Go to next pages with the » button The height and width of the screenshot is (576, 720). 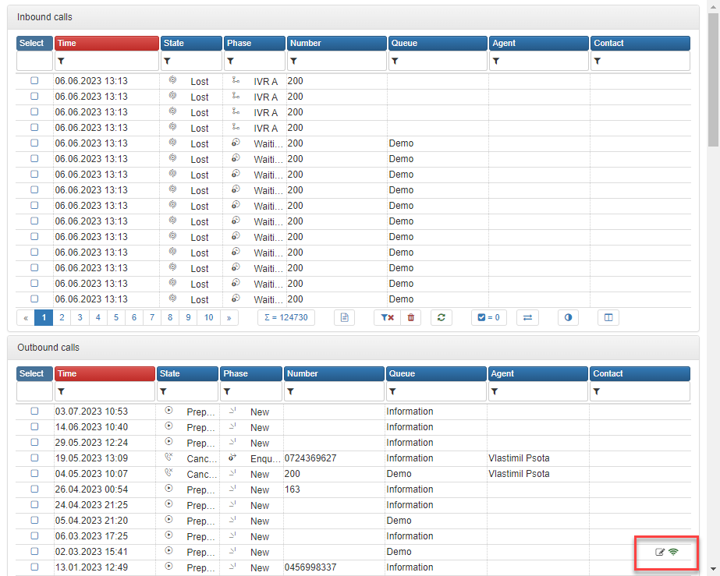[229, 317]
